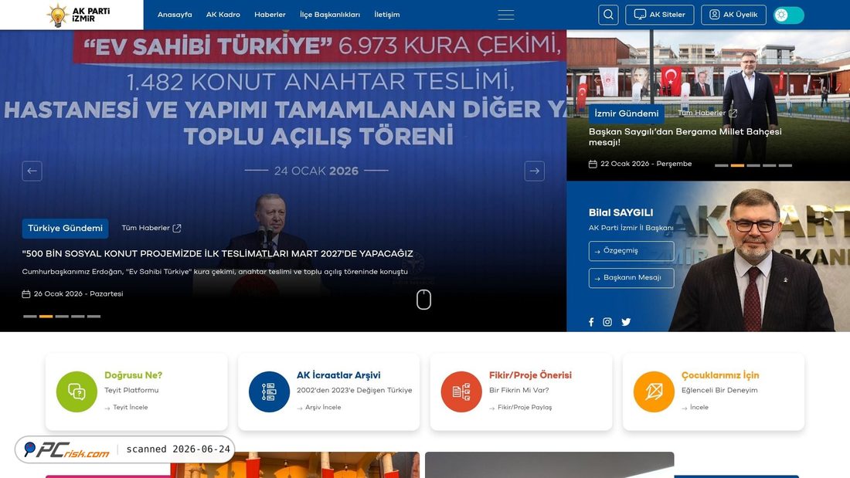Open Başkanın Mesajı button
850x478 pixels.
click(x=631, y=278)
